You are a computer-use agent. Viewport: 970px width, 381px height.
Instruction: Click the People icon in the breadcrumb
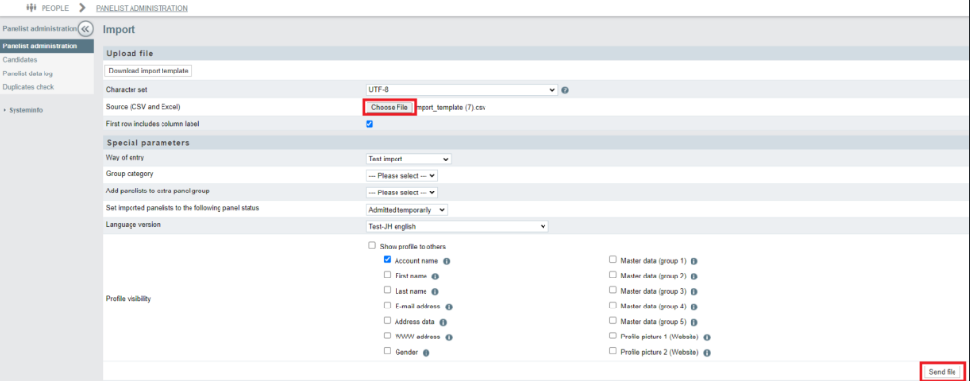[x=31, y=8]
